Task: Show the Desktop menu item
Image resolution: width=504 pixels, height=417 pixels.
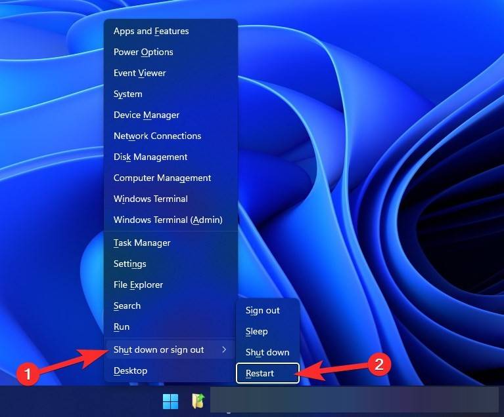Action: coord(171,371)
